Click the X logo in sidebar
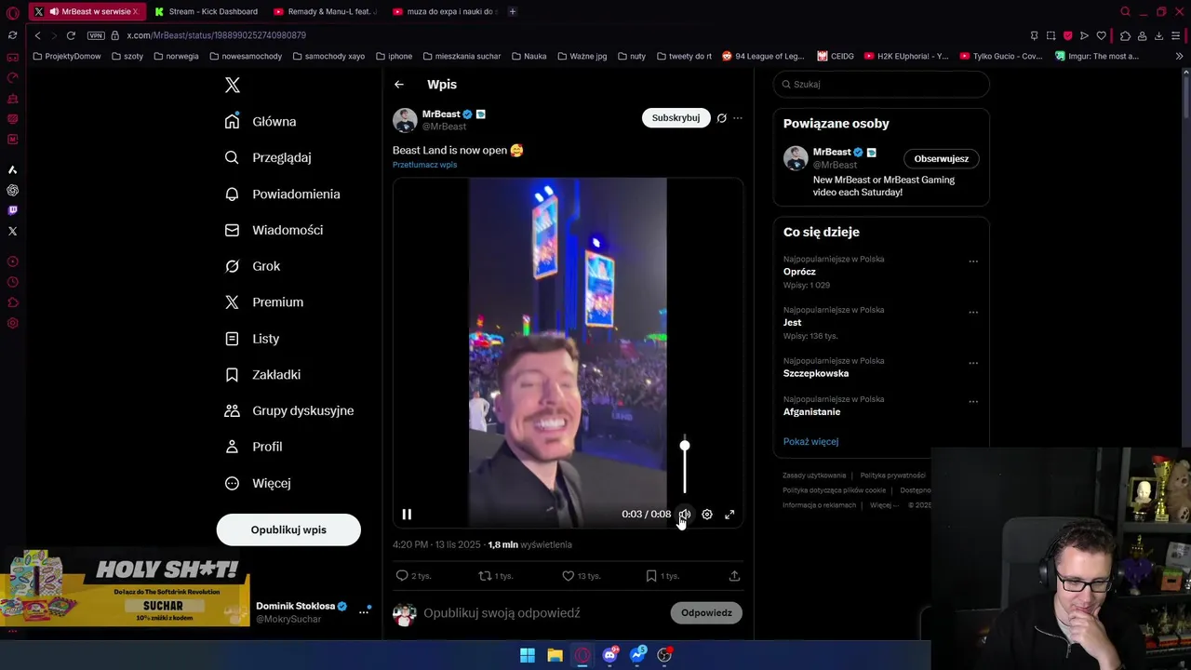 pos(233,86)
